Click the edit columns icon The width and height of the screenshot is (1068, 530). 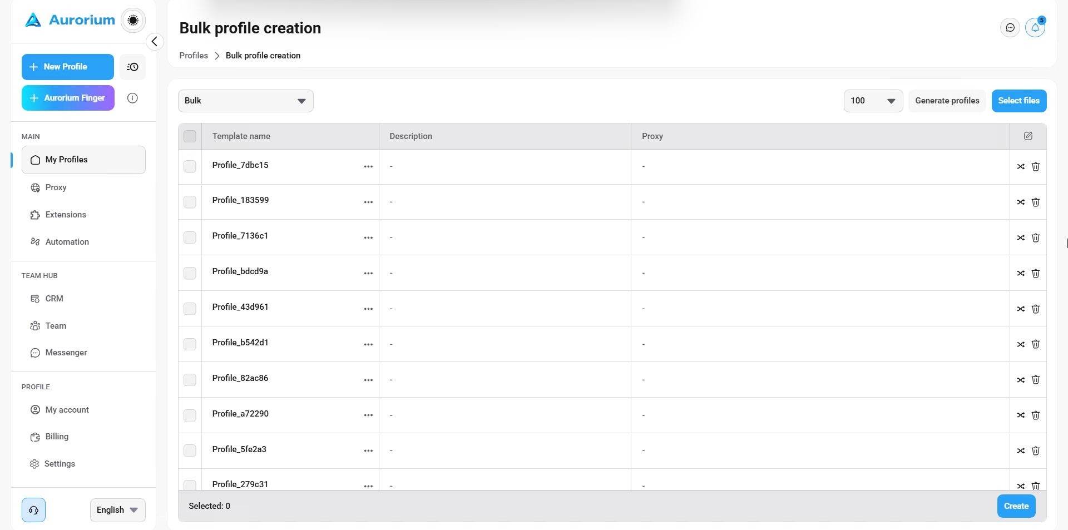click(1028, 136)
